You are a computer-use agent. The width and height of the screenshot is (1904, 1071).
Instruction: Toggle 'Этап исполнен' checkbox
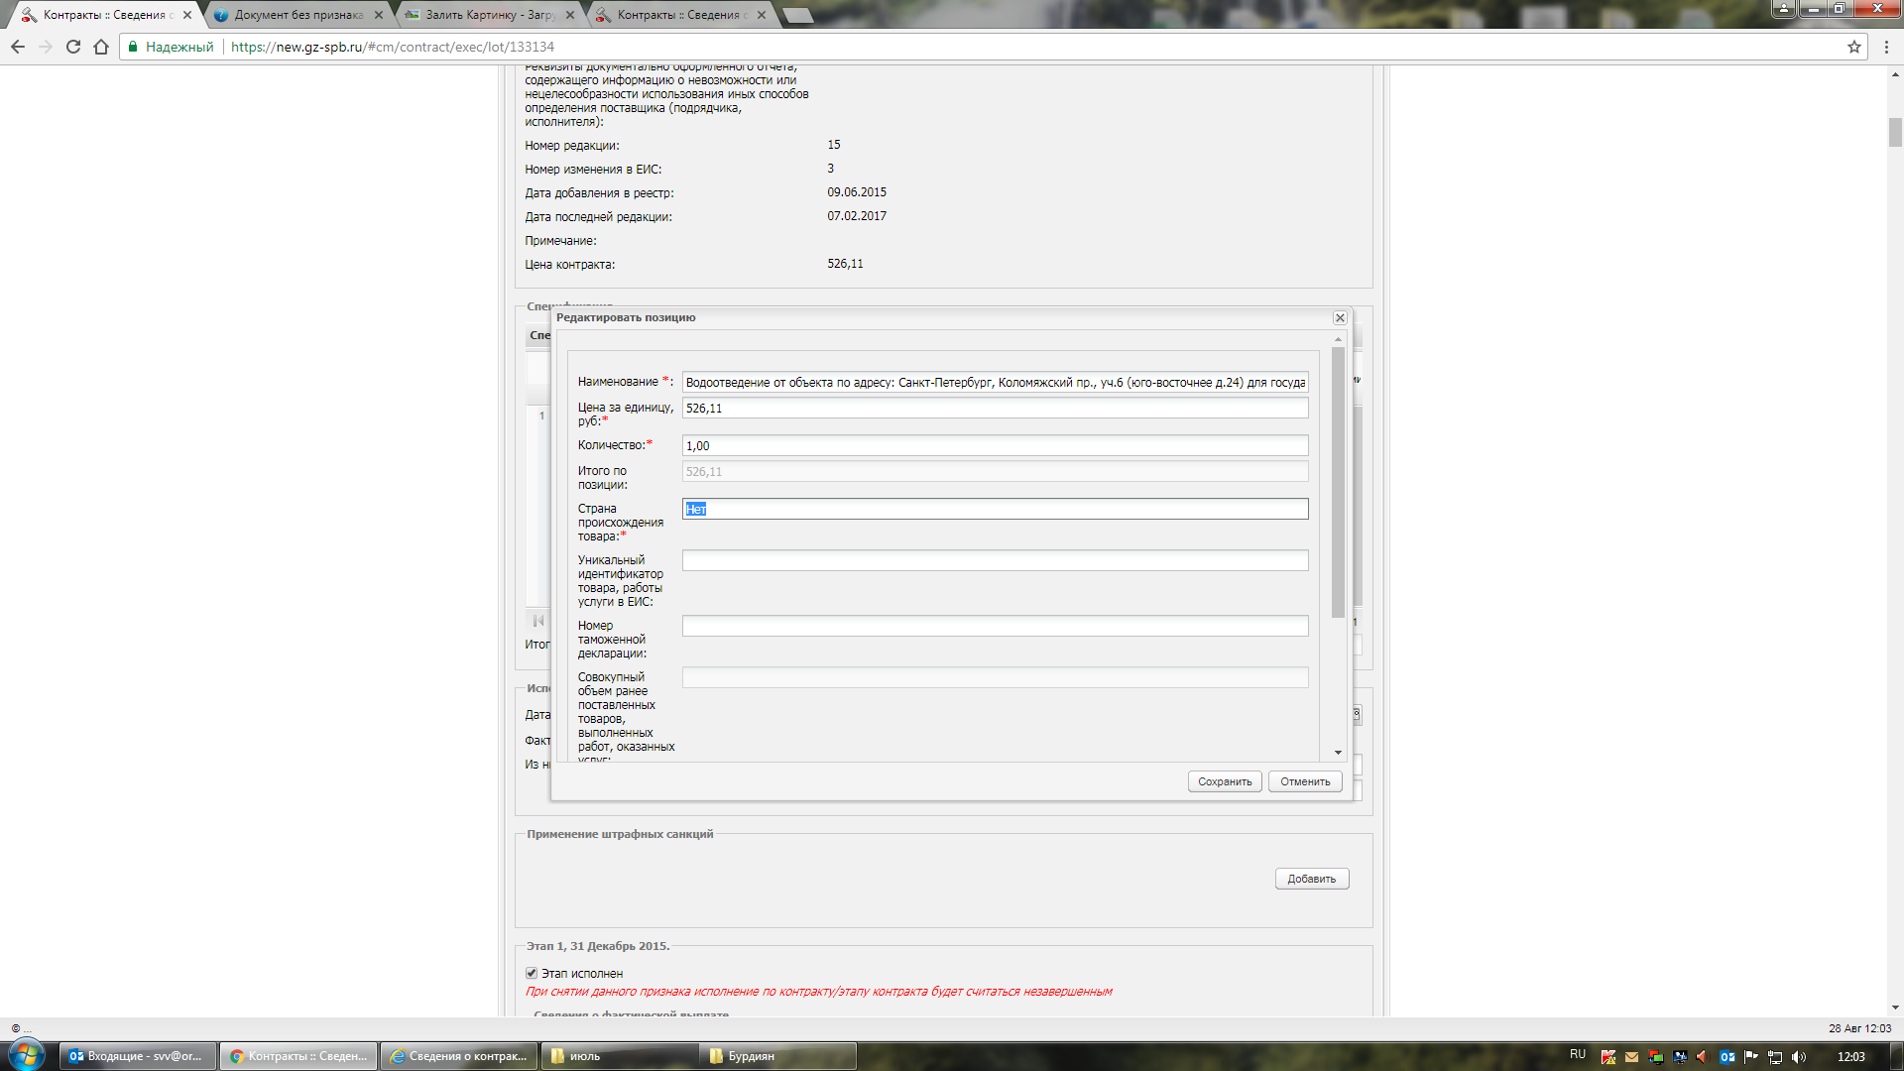tap(532, 973)
